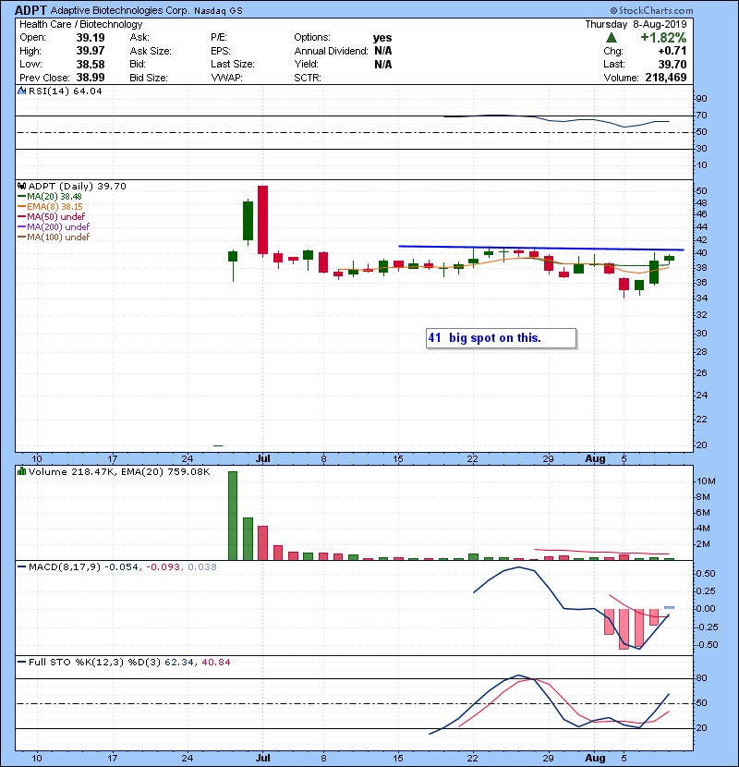Click the 'SCTR:' label
Viewport: 739px width, 767px height.
307,78
